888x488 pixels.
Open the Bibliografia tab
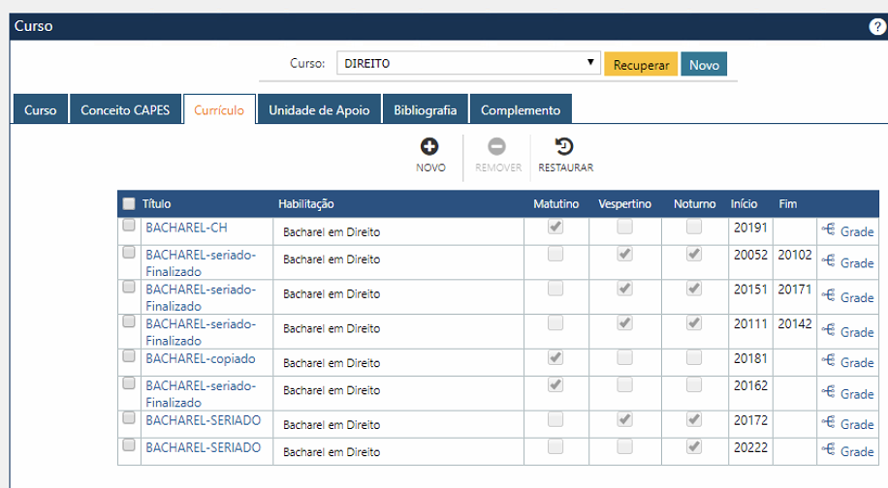point(426,109)
